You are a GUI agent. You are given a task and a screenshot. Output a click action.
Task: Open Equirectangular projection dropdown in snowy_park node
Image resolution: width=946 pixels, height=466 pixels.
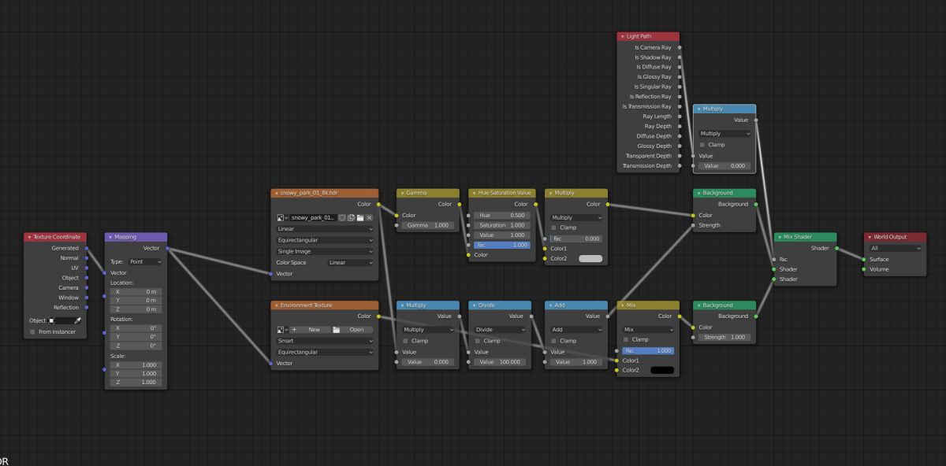tap(325, 240)
